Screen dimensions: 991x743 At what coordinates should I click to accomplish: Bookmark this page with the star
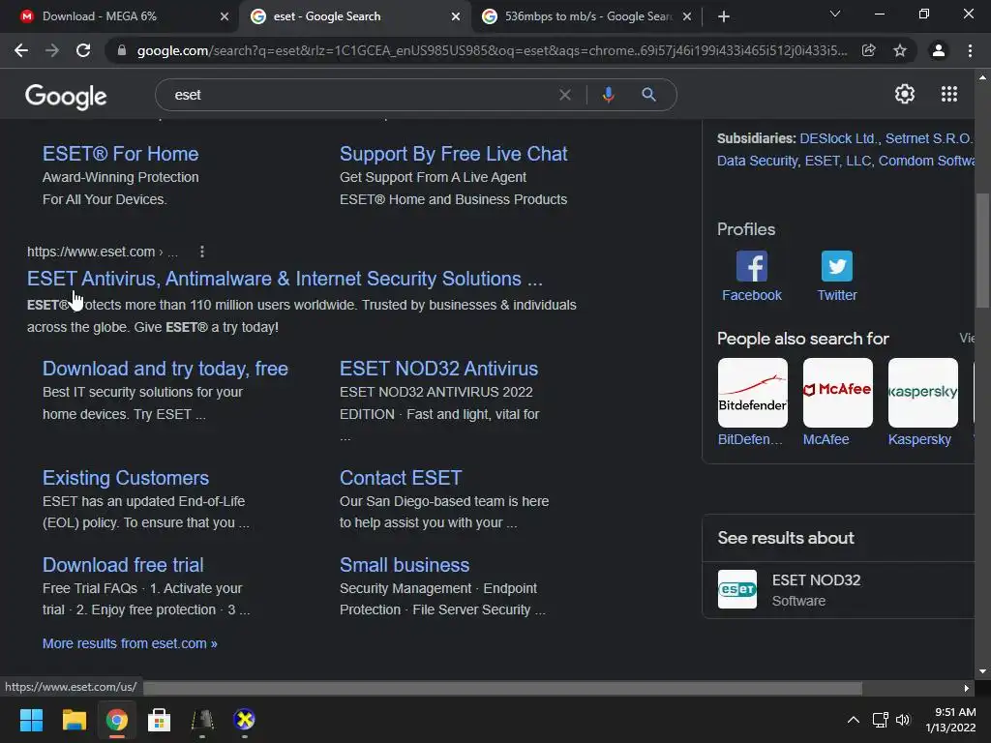[x=900, y=50]
